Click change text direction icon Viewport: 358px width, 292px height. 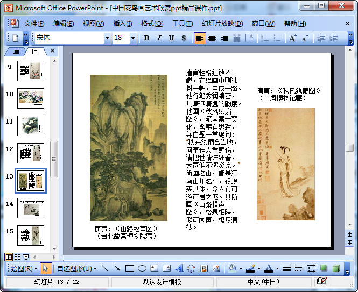pos(249,38)
